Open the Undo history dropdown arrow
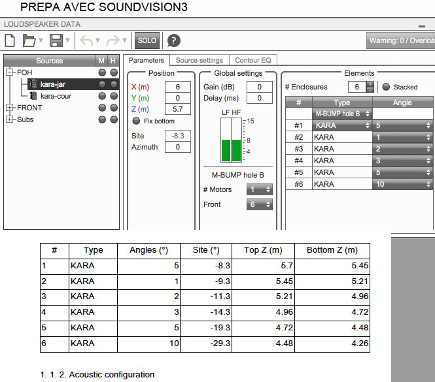This screenshot has width=435, height=382. (97, 40)
